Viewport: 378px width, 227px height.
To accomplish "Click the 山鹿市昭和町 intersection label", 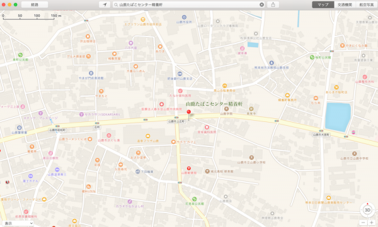I will pyautogui.click(x=57, y=130).
